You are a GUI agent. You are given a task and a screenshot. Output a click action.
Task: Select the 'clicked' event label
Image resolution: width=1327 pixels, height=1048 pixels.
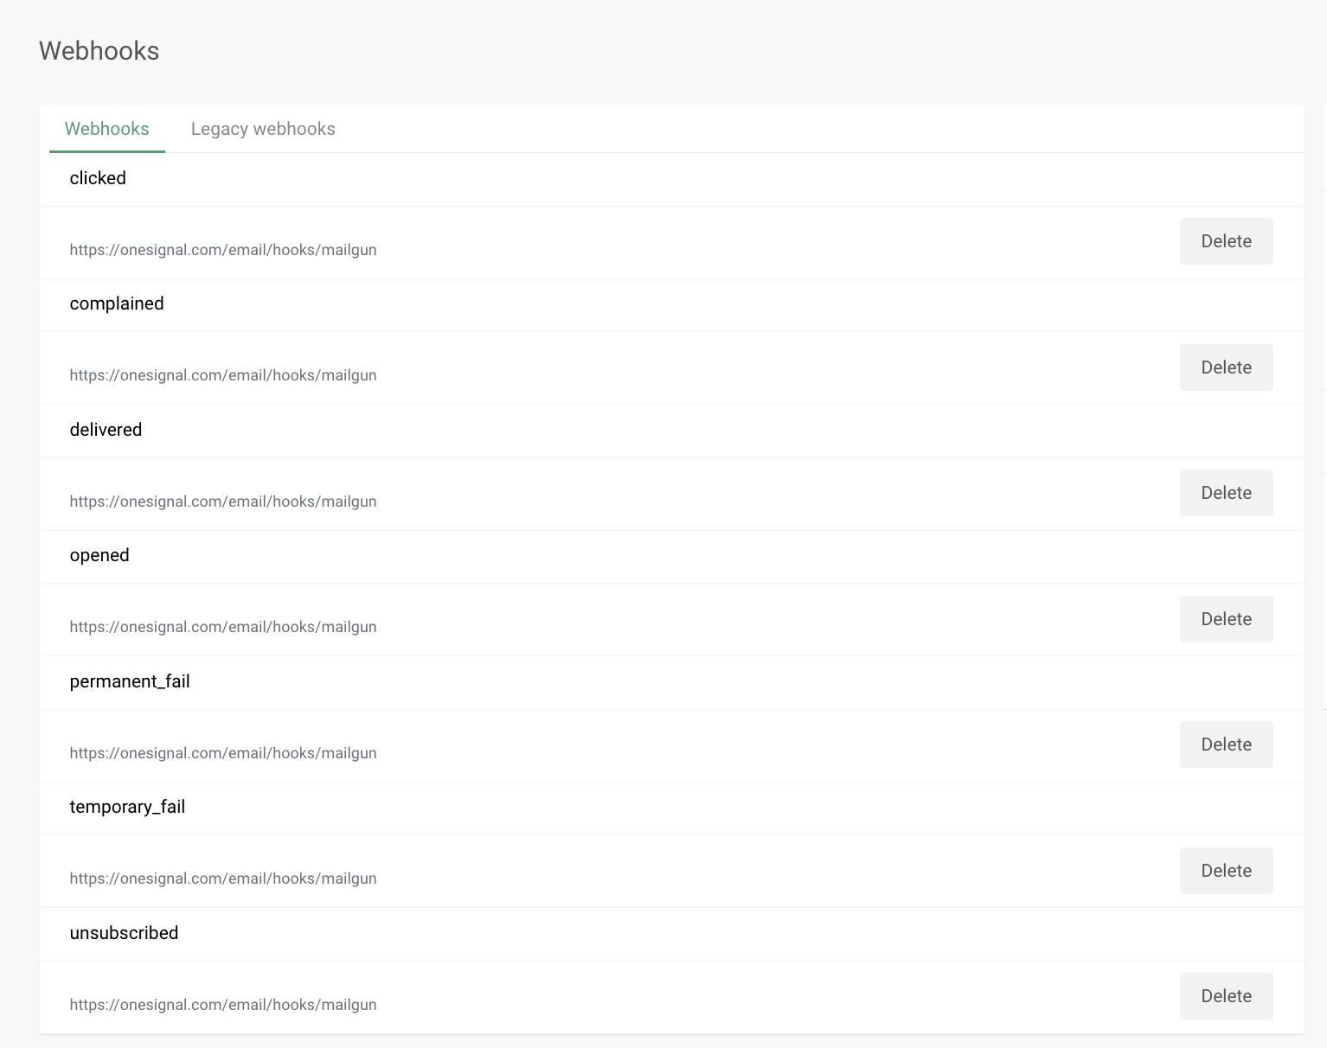98,178
